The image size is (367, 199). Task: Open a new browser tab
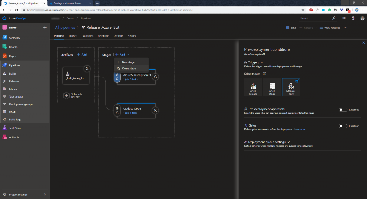coord(97,3)
